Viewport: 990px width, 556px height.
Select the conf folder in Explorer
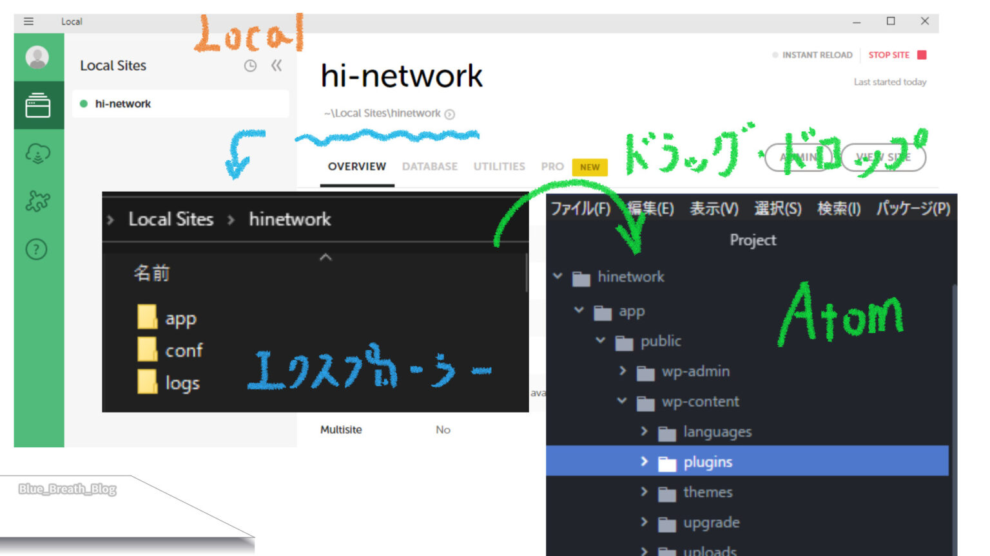coord(170,350)
